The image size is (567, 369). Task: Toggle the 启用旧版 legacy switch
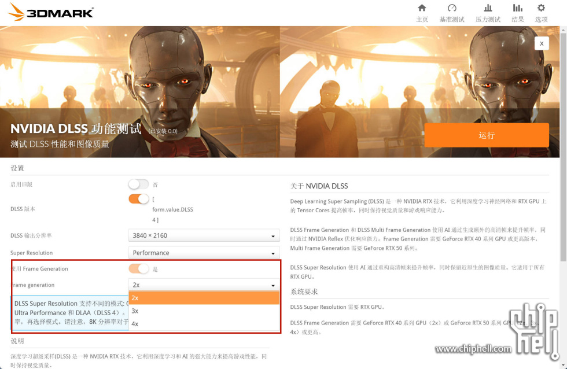pos(138,184)
